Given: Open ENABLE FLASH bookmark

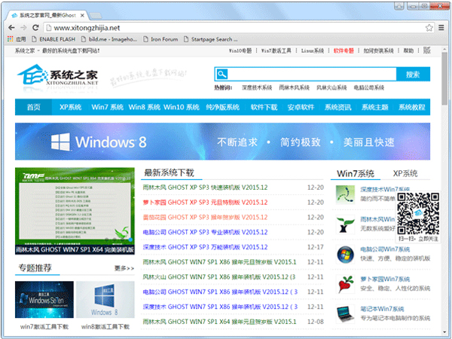Looking at the screenshot, I should pos(53,39).
